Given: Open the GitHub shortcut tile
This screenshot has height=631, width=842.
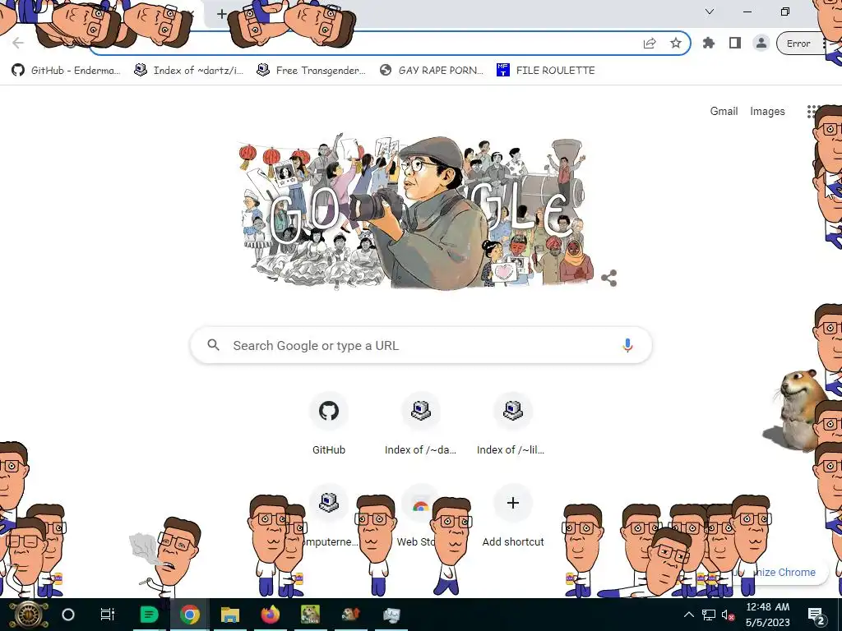Looking at the screenshot, I should [329, 425].
